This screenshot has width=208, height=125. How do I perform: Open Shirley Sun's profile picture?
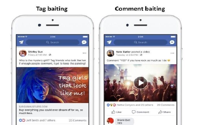point(23,53)
